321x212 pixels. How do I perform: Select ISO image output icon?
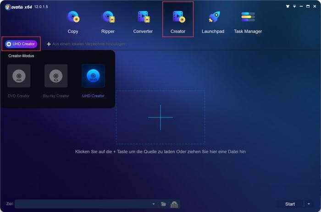(174, 204)
